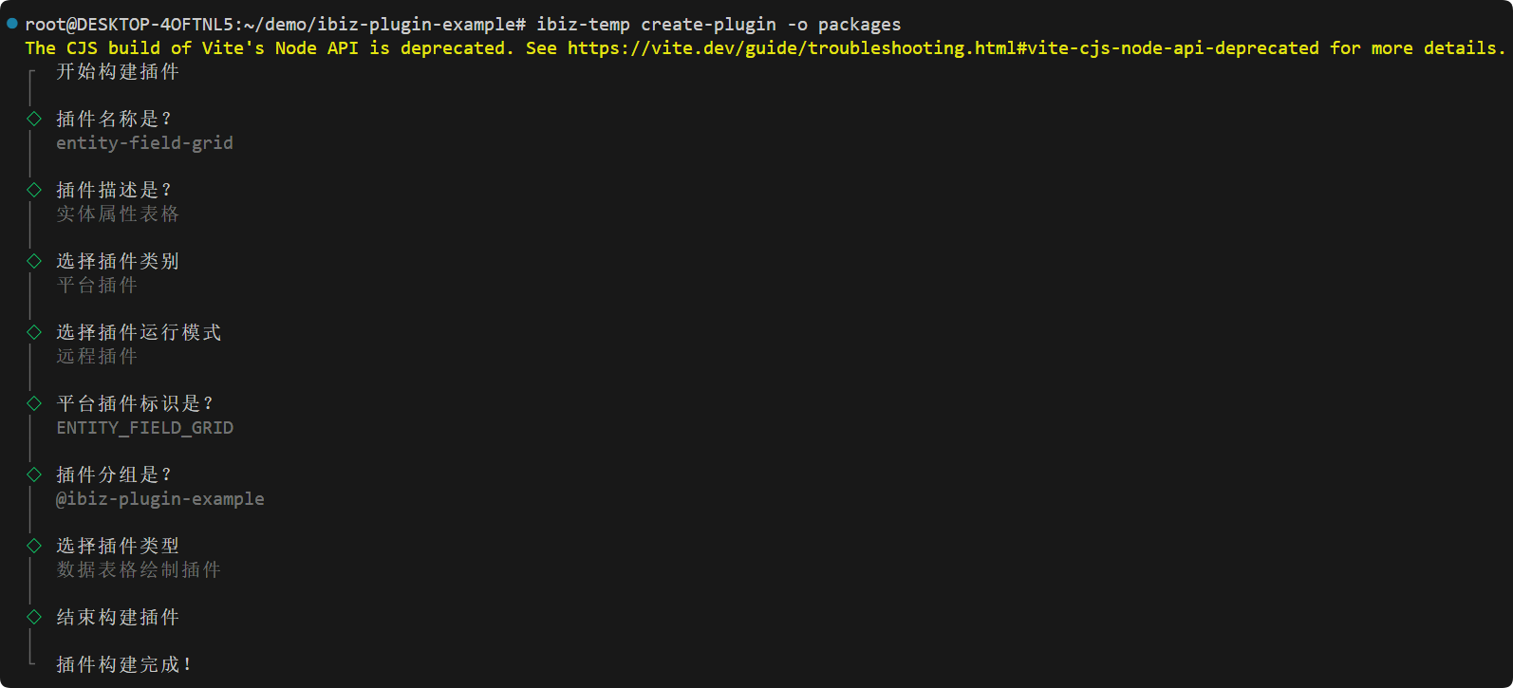This screenshot has height=688, width=1513.
Task: Select the diamond next to 选择插件类别
Action: click(x=34, y=261)
